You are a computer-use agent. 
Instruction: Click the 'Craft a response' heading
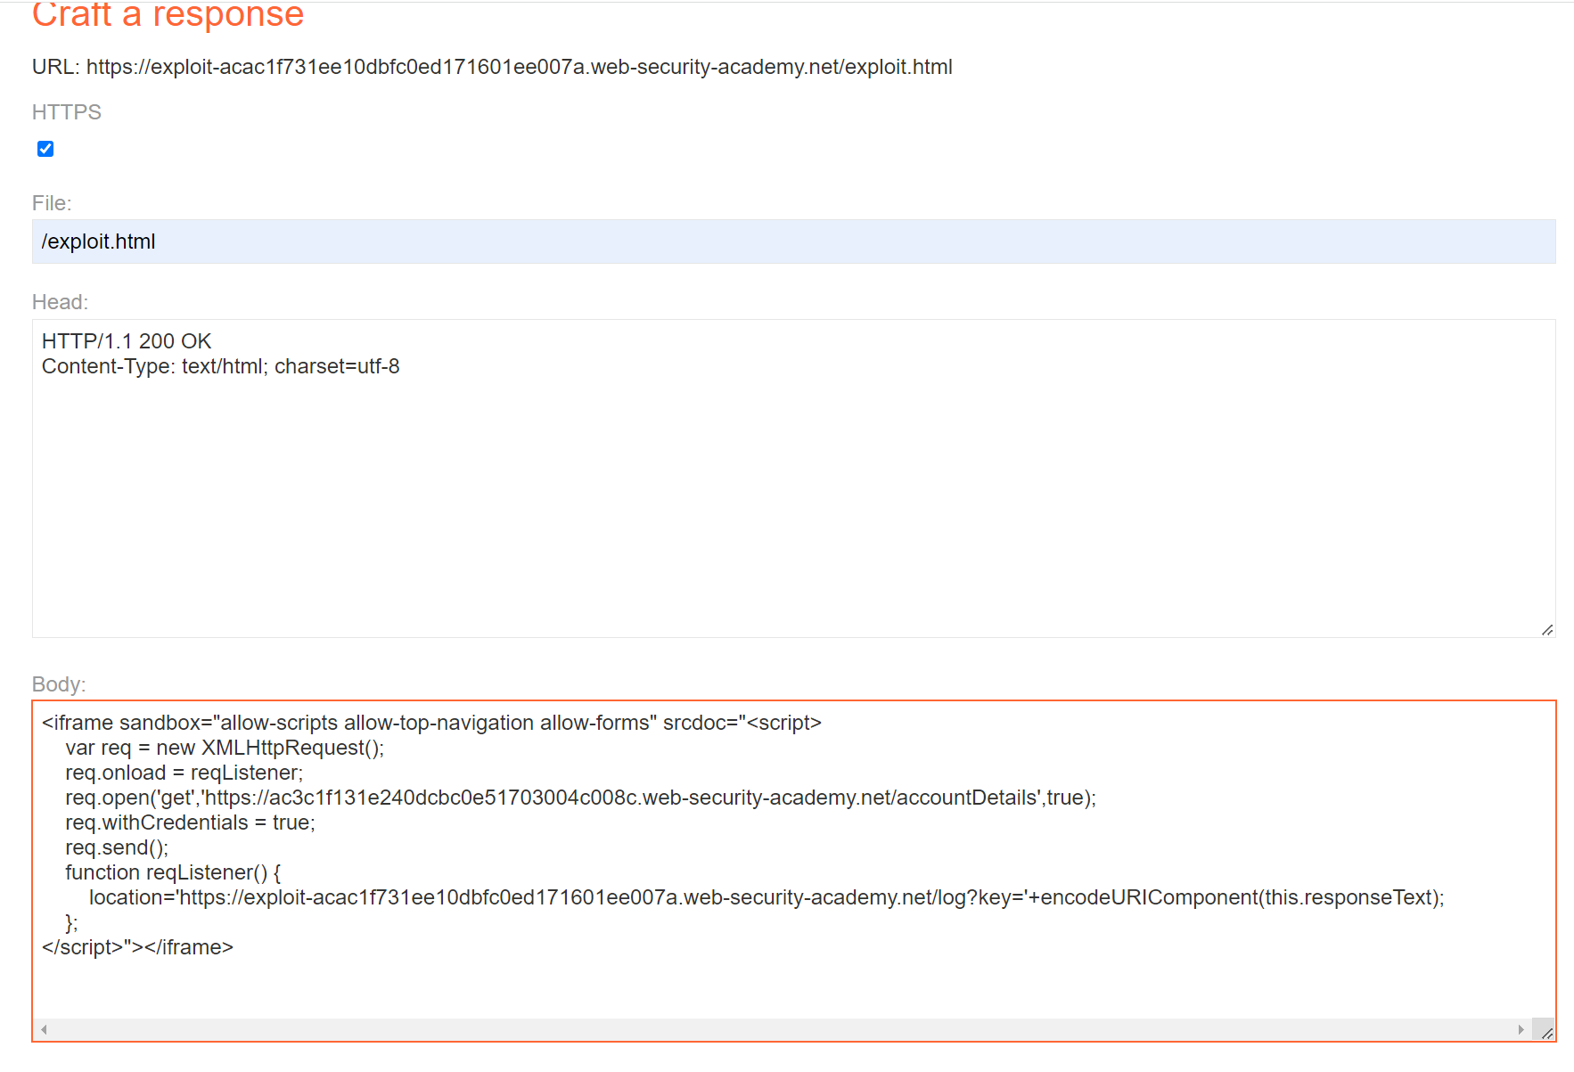(168, 14)
